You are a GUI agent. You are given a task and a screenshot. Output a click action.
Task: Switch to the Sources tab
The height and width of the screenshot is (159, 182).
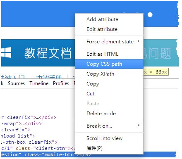(16, 83)
